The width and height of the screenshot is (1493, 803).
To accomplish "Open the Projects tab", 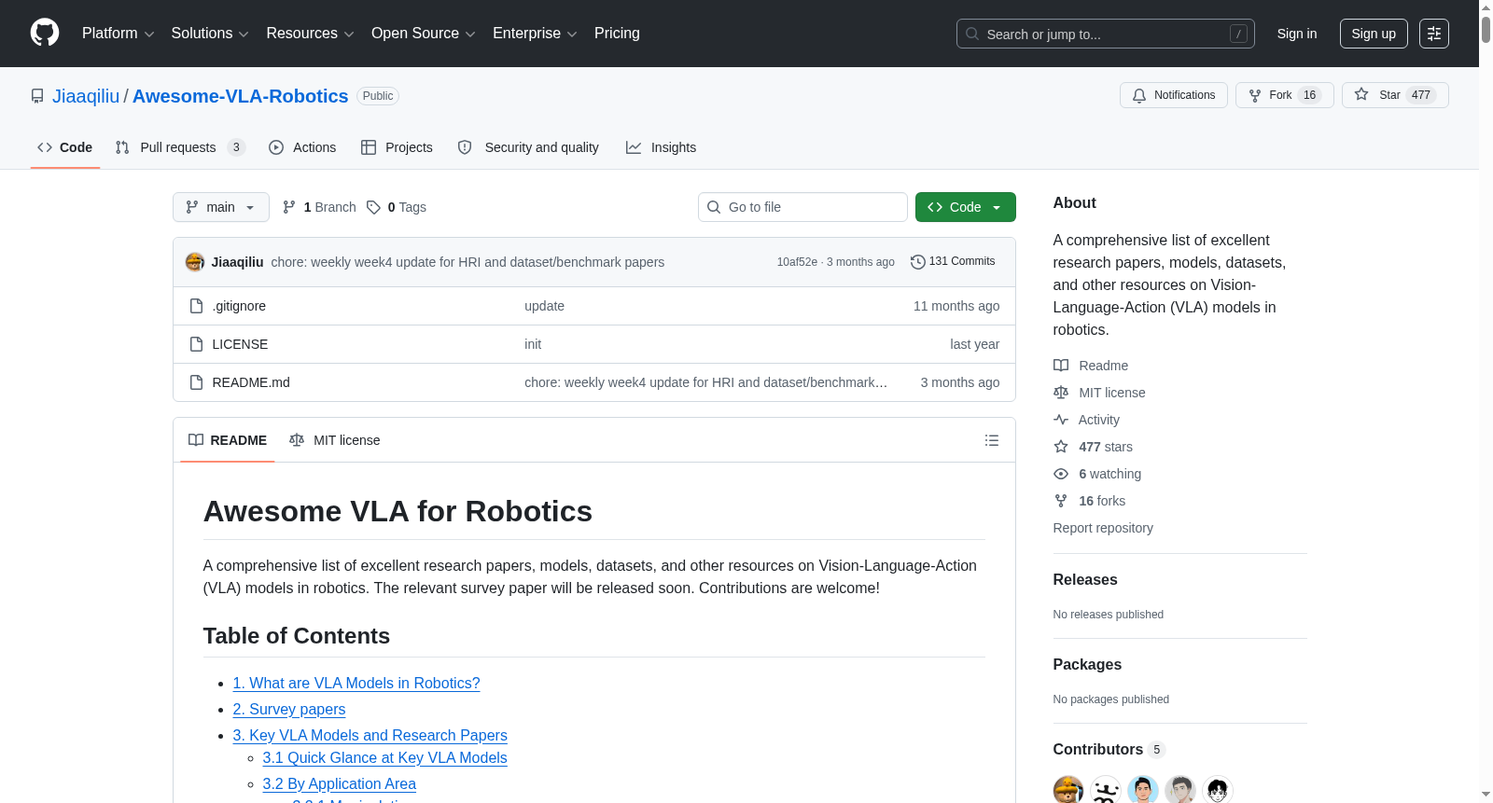I will [x=397, y=147].
